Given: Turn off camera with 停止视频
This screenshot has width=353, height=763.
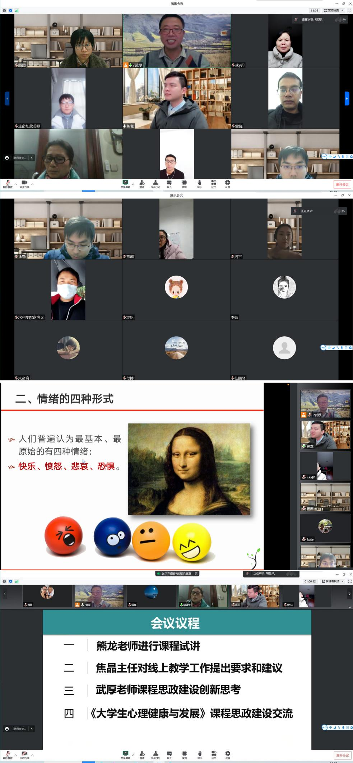Looking at the screenshot, I should [x=24, y=184].
